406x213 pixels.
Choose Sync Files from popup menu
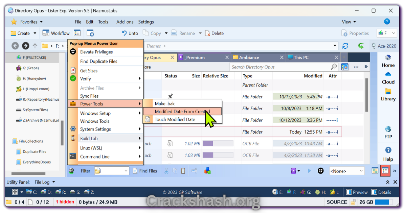coord(106,96)
